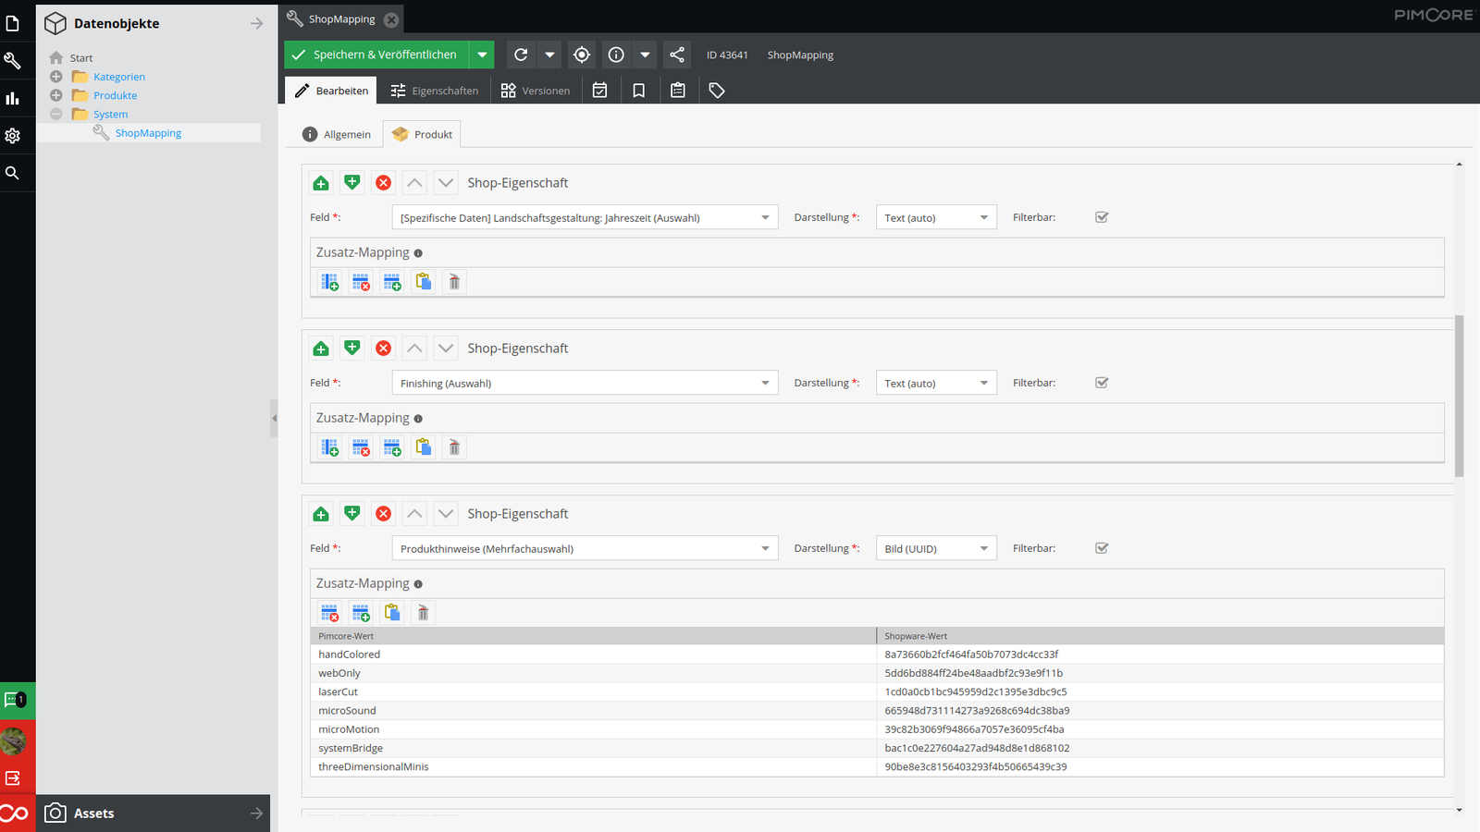Click the vertical scrollbar thumb

coord(1460,396)
